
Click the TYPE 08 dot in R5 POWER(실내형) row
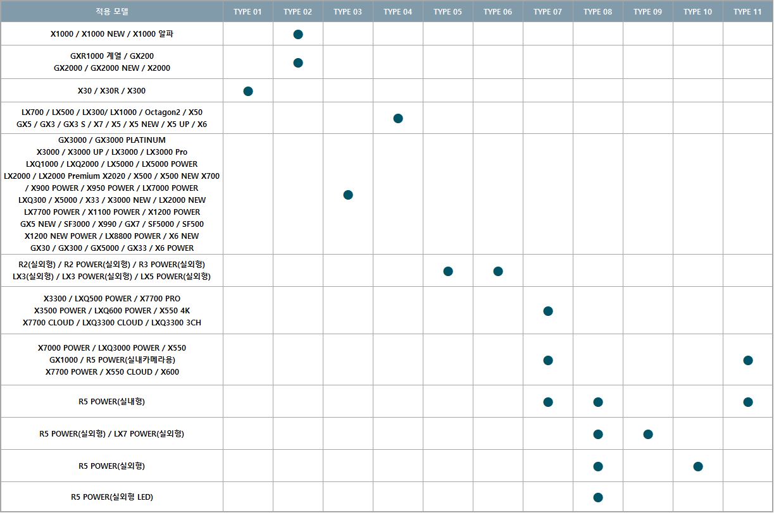click(598, 402)
